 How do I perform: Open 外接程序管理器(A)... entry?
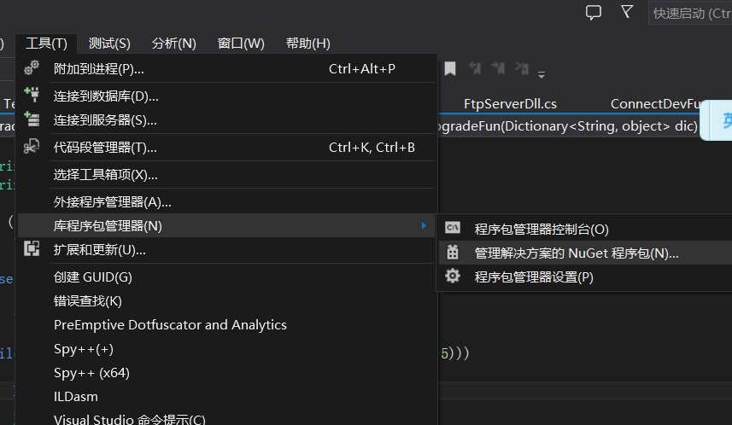pyautogui.click(x=227, y=202)
